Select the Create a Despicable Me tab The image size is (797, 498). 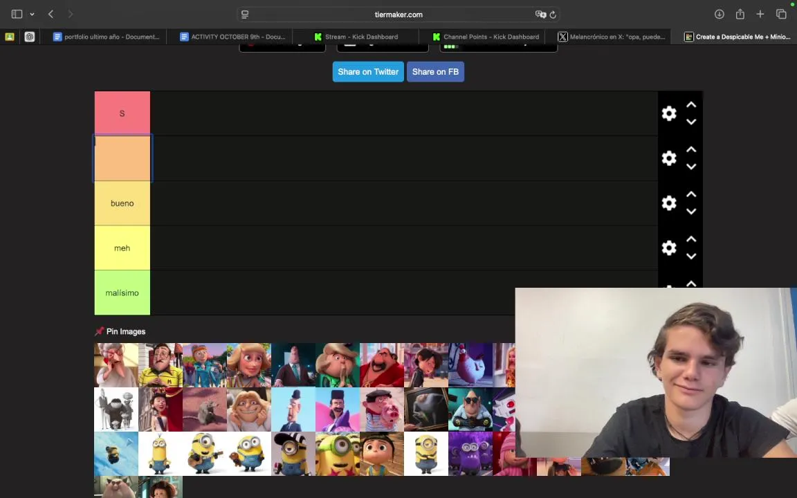tap(737, 37)
